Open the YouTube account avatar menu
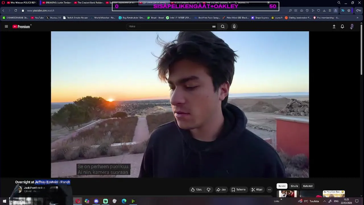 (352, 26)
